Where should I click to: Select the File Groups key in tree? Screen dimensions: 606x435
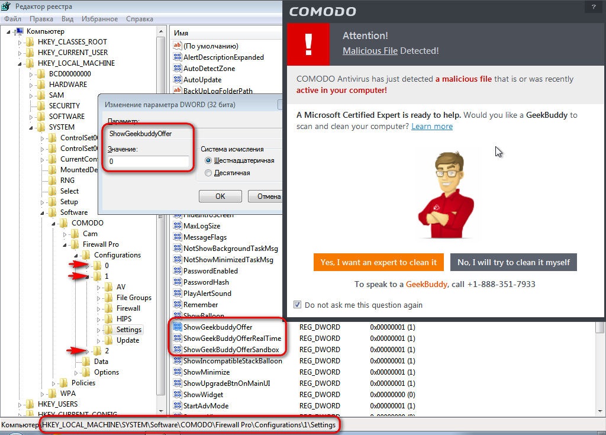(134, 298)
